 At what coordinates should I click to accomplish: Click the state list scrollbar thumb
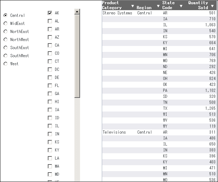point(77,56)
